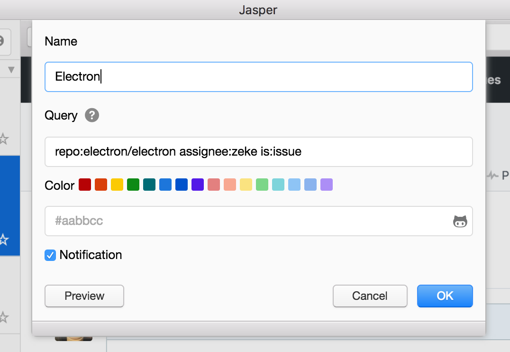
Task: Click the GitHub octocat icon in color field
Action: 460,221
